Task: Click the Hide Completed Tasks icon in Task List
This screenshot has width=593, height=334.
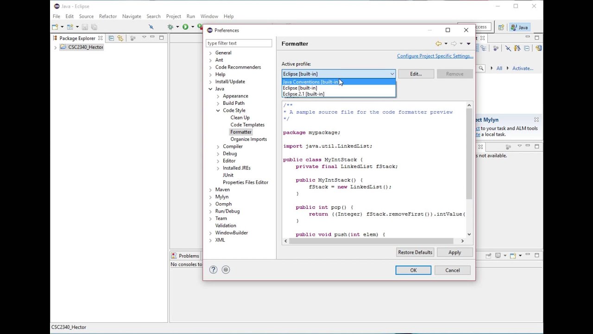Action: click(x=508, y=48)
